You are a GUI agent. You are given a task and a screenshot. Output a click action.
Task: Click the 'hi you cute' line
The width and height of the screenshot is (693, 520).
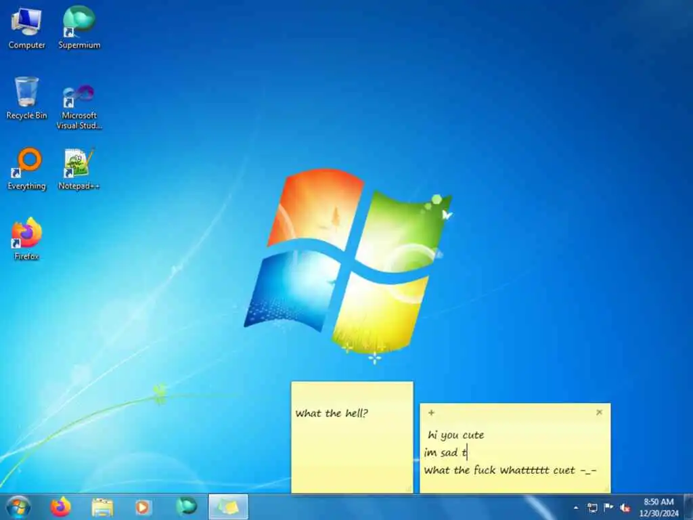pos(455,435)
